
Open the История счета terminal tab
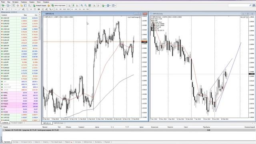[26, 142]
